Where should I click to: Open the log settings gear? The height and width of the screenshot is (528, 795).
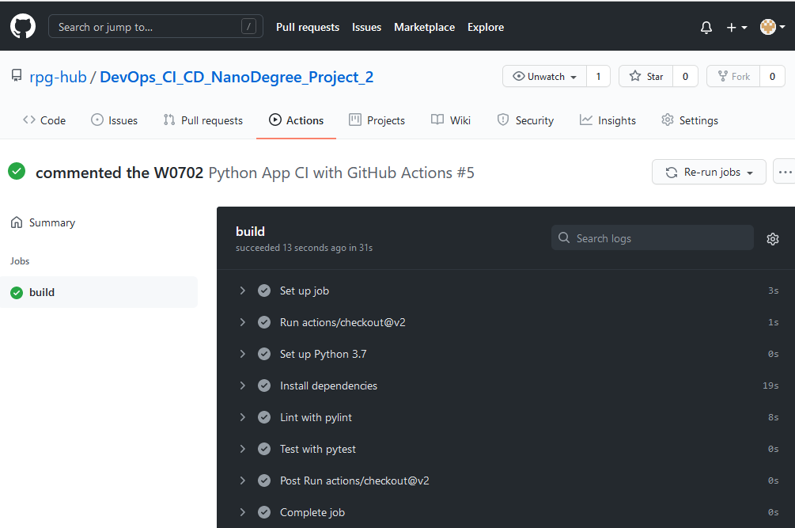click(772, 238)
